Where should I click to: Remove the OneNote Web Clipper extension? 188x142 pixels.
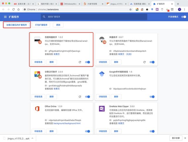116,131
